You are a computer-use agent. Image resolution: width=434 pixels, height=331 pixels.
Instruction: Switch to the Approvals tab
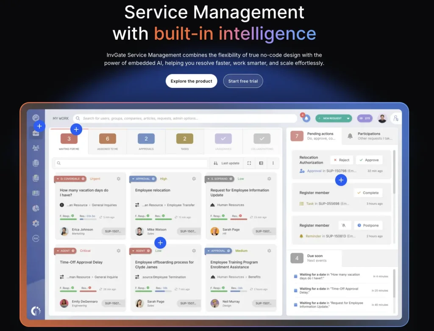click(146, 141)
